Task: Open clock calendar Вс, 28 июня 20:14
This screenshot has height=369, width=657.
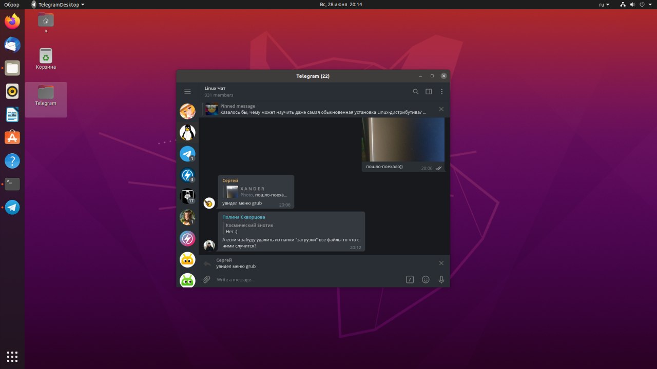Action: (x=341, y=4)
